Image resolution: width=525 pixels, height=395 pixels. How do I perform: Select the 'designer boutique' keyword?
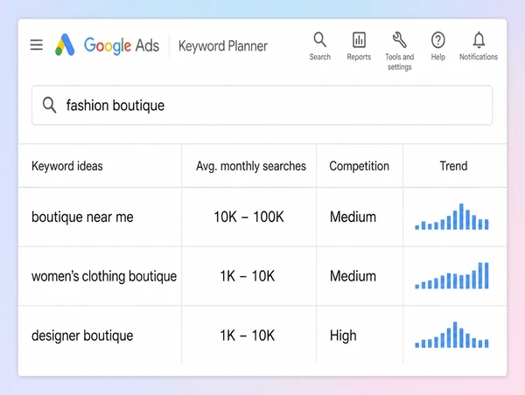82,336
